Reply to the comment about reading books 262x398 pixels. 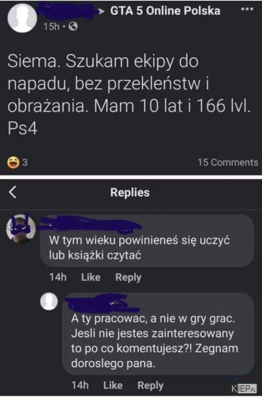point(128,277)
